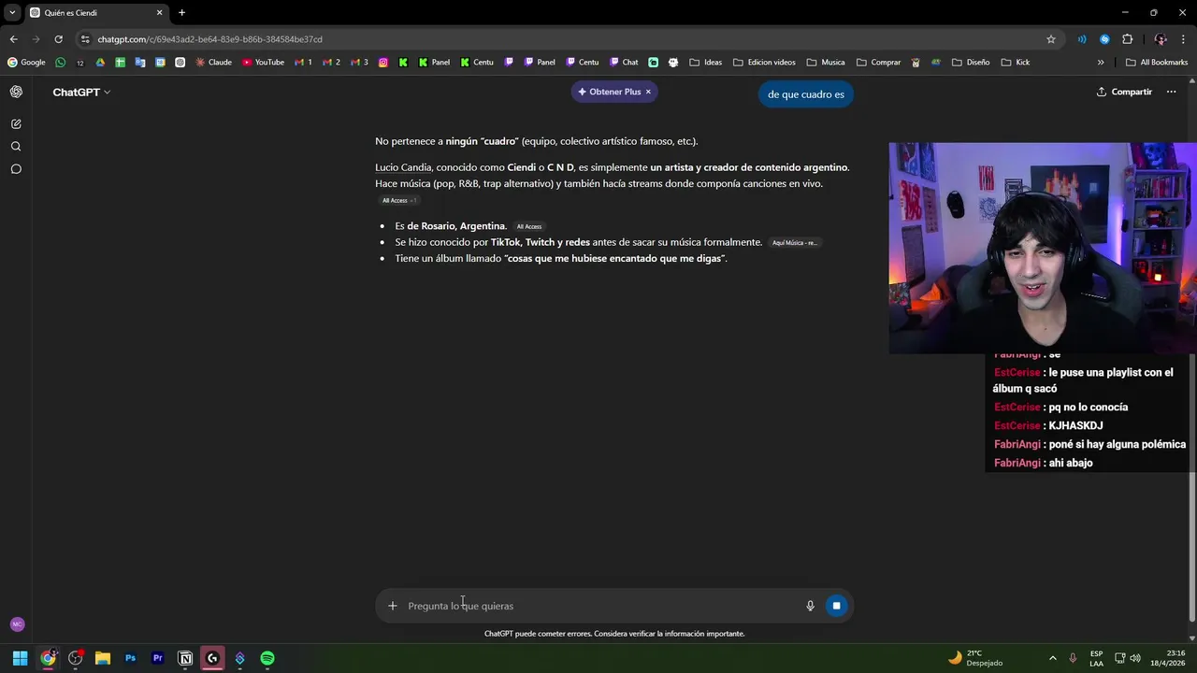This screenshot has width=1197, height=673.
Task: Open the Instagram bookmark icon
Action: pos(383,63)
